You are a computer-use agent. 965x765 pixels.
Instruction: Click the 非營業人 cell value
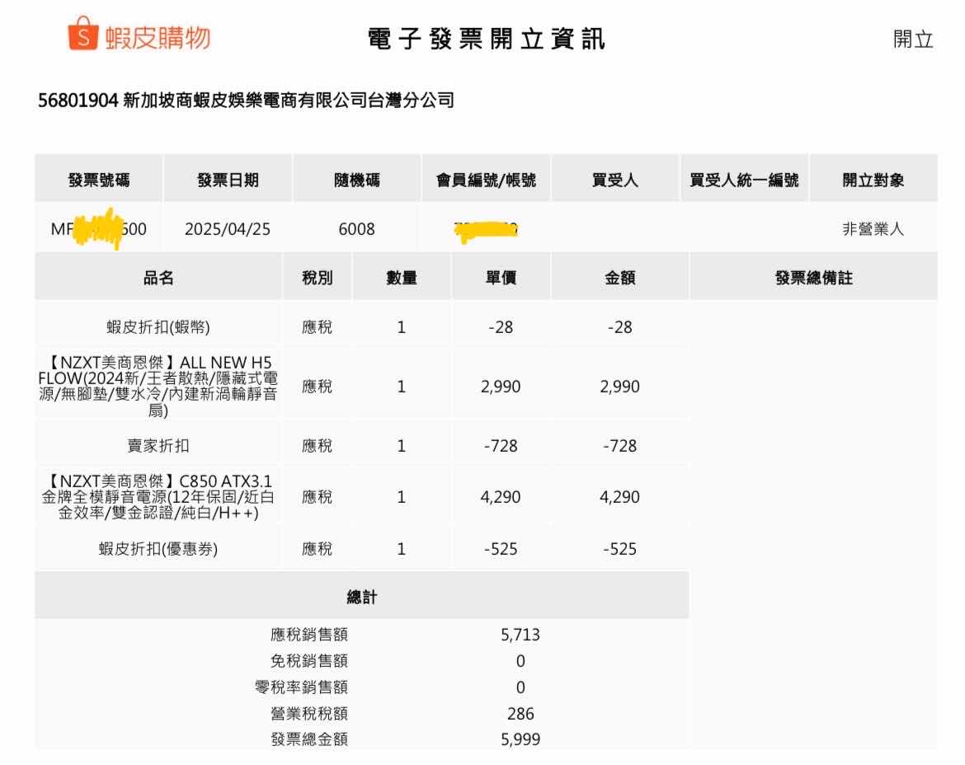click(x=873, y=229)
